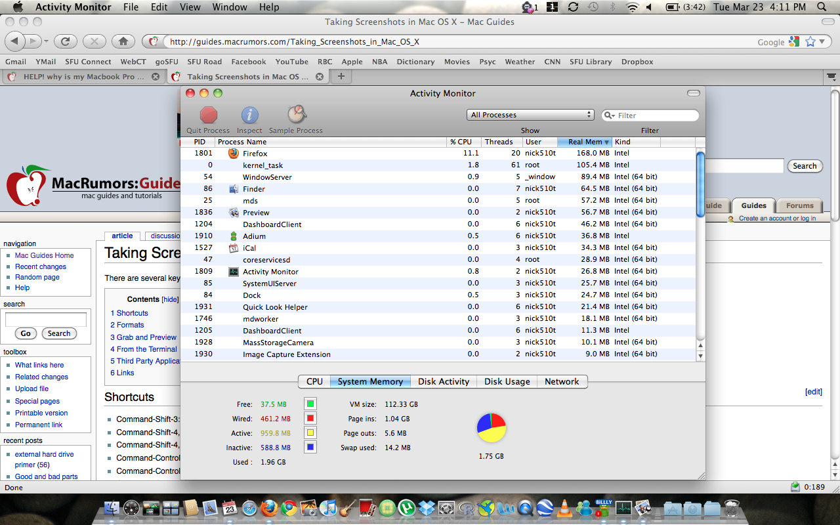840x525 pixels.
Task: Click the blue Inactive memory color swatch
Action: [310, 447]
